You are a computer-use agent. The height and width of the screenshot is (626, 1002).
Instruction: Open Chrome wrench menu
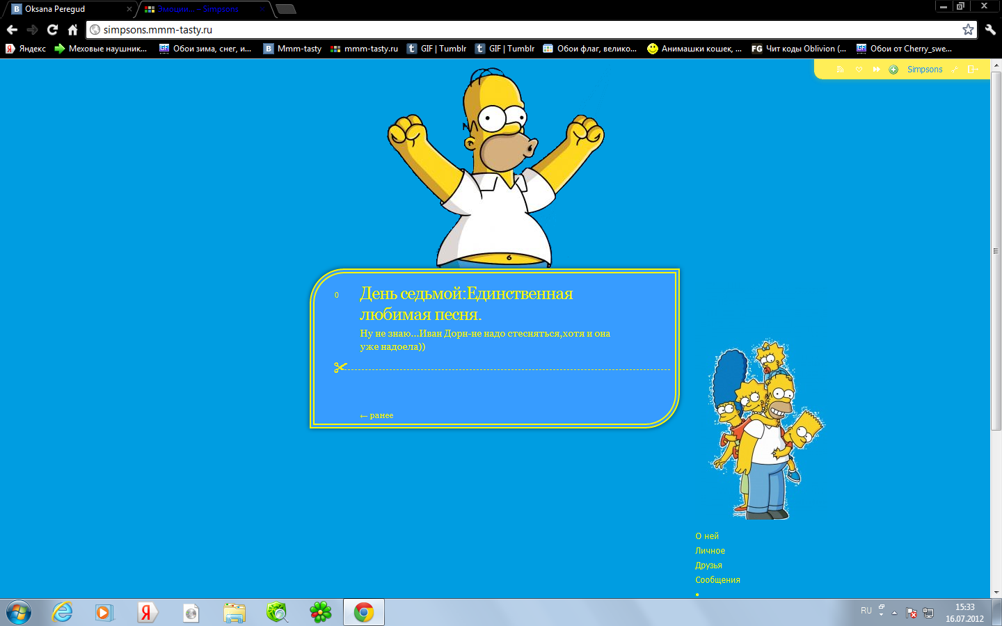click(990, 29)
